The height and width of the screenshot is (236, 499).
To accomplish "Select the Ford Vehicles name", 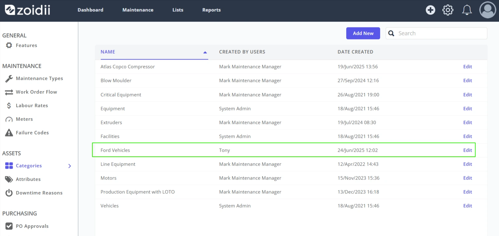I will 115,150.
